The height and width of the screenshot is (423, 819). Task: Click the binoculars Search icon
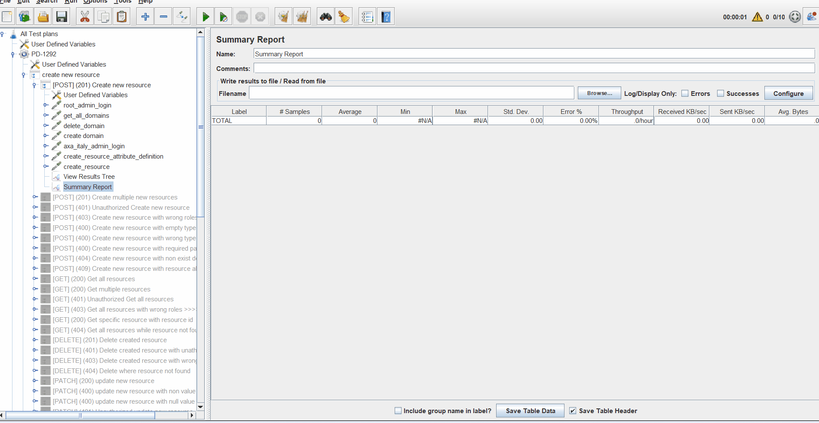tap(325, 17)
